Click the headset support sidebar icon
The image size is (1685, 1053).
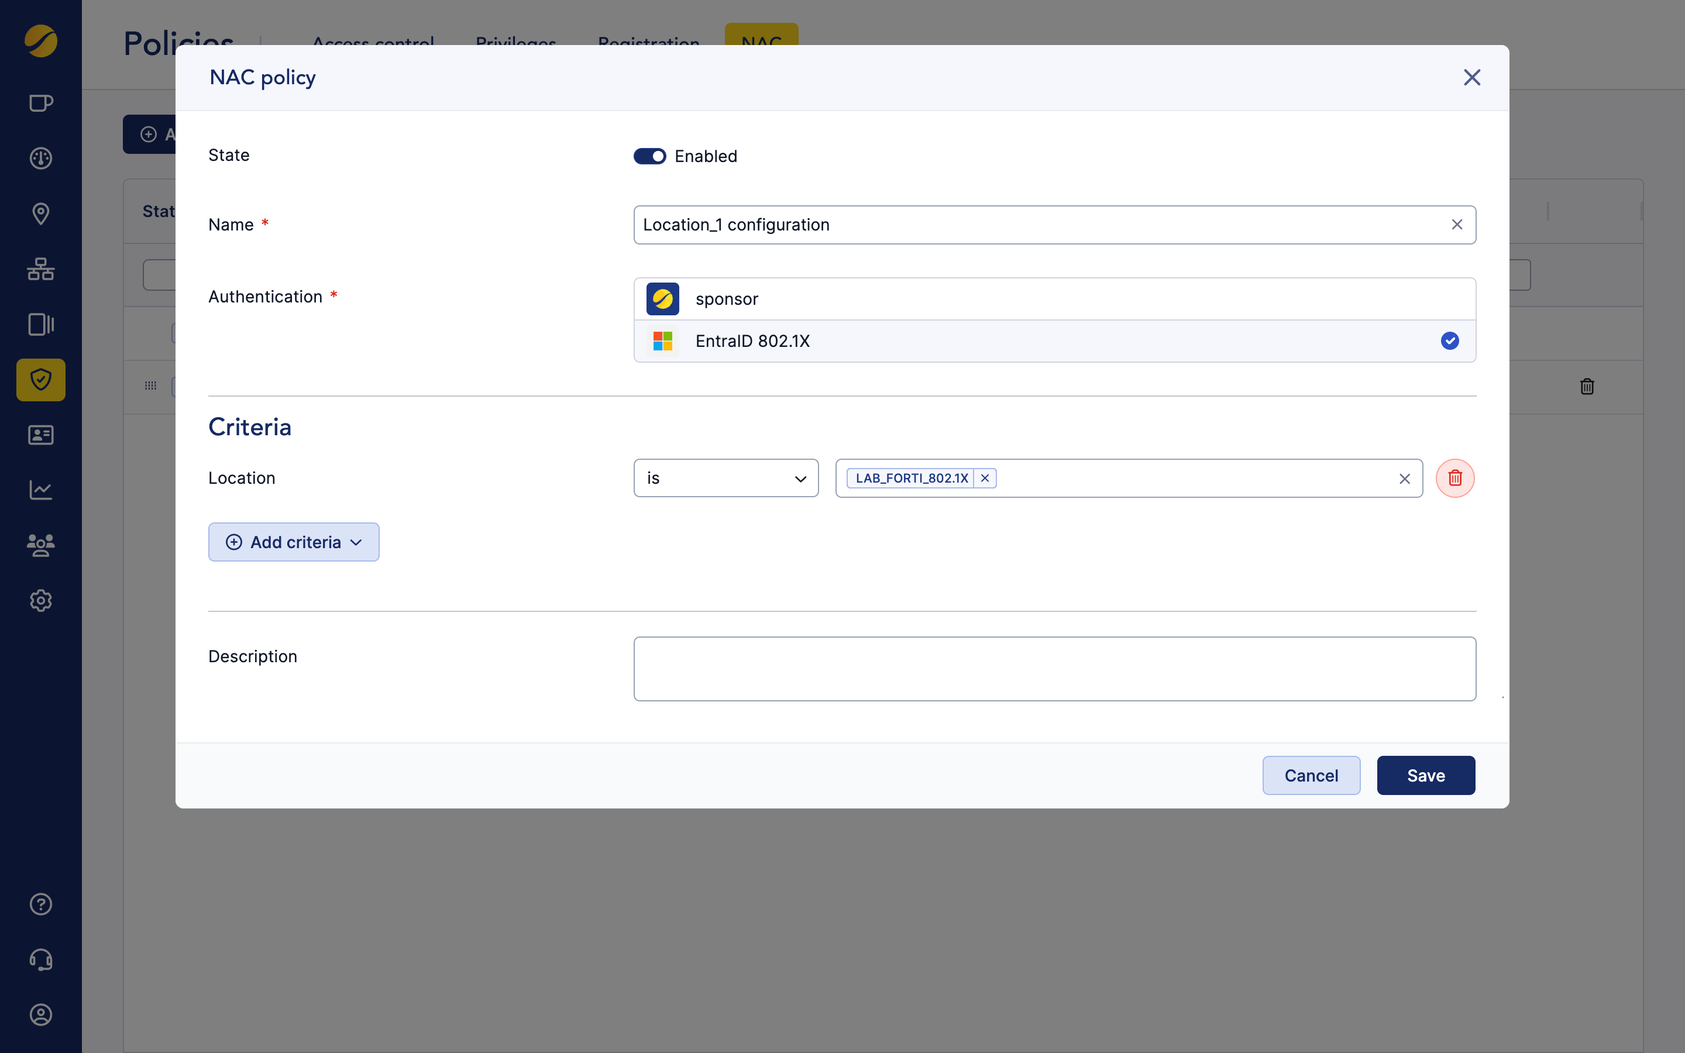(40, 959)
